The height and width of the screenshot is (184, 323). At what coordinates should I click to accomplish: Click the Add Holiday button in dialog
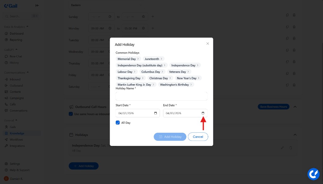coord(170,137)
